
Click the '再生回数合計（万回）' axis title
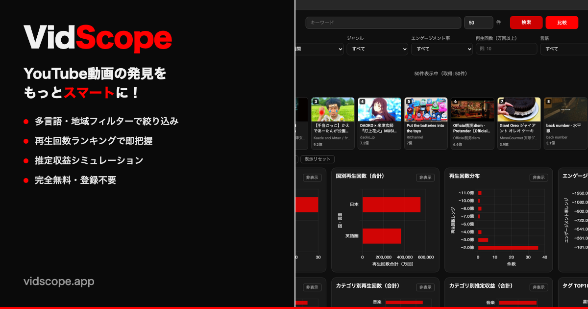[392, 264]
